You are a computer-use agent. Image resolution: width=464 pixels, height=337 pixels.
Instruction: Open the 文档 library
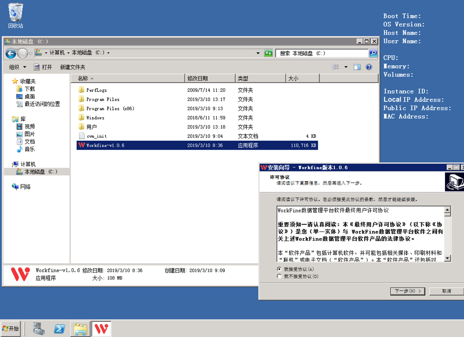pos(26,141)
